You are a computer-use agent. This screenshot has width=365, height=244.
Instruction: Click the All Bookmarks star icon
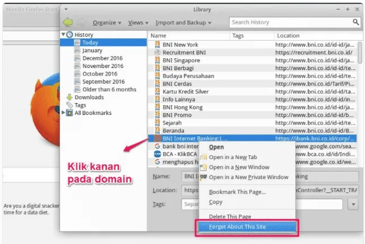pos(70,113)
